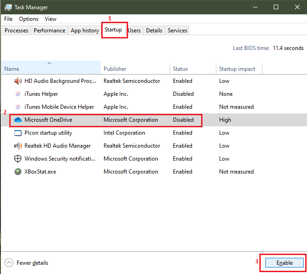The height and width of the screenshot is (274, 307).
Task: Select the Realtek HD Audio Manager icon
Action: coord(18,146)
